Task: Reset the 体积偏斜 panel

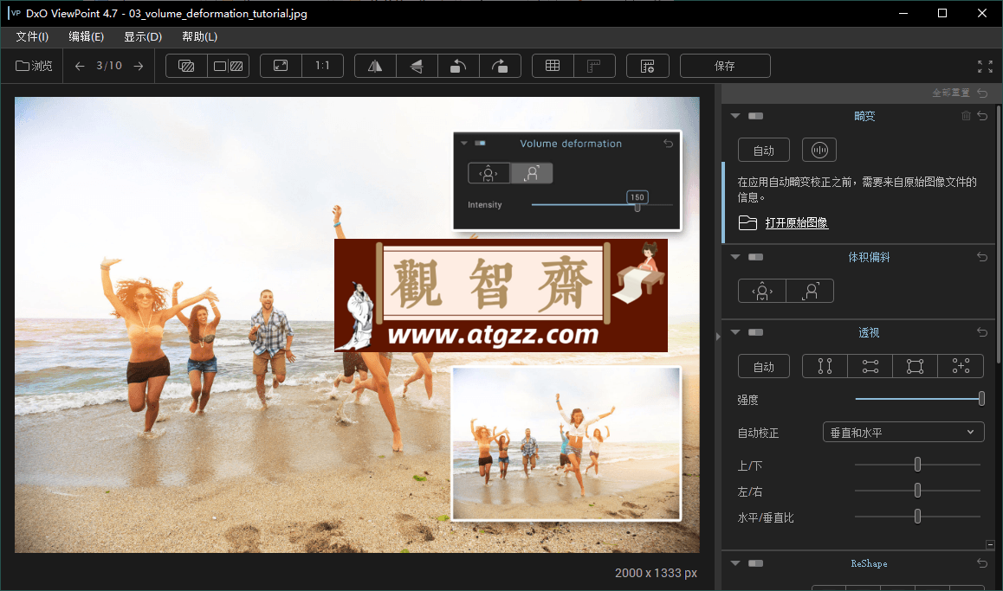Action: (x=982, y=257)
